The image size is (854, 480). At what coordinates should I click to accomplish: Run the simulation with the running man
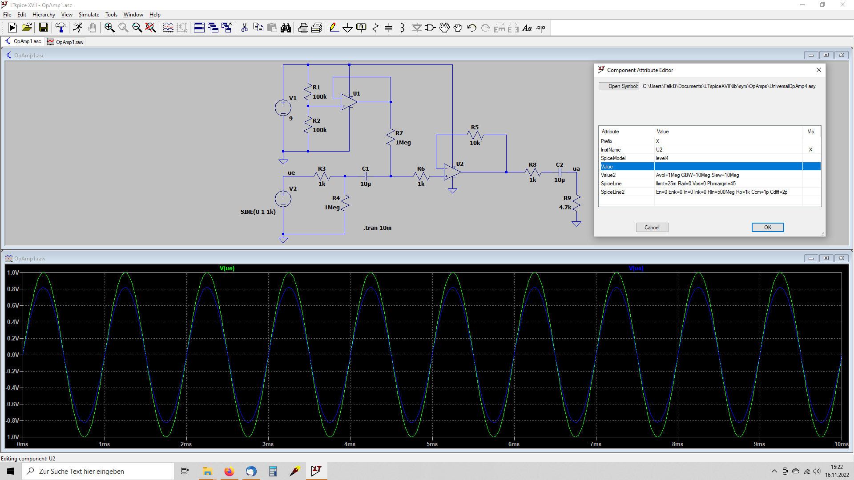pyautogui.click(x=78, y=28)
